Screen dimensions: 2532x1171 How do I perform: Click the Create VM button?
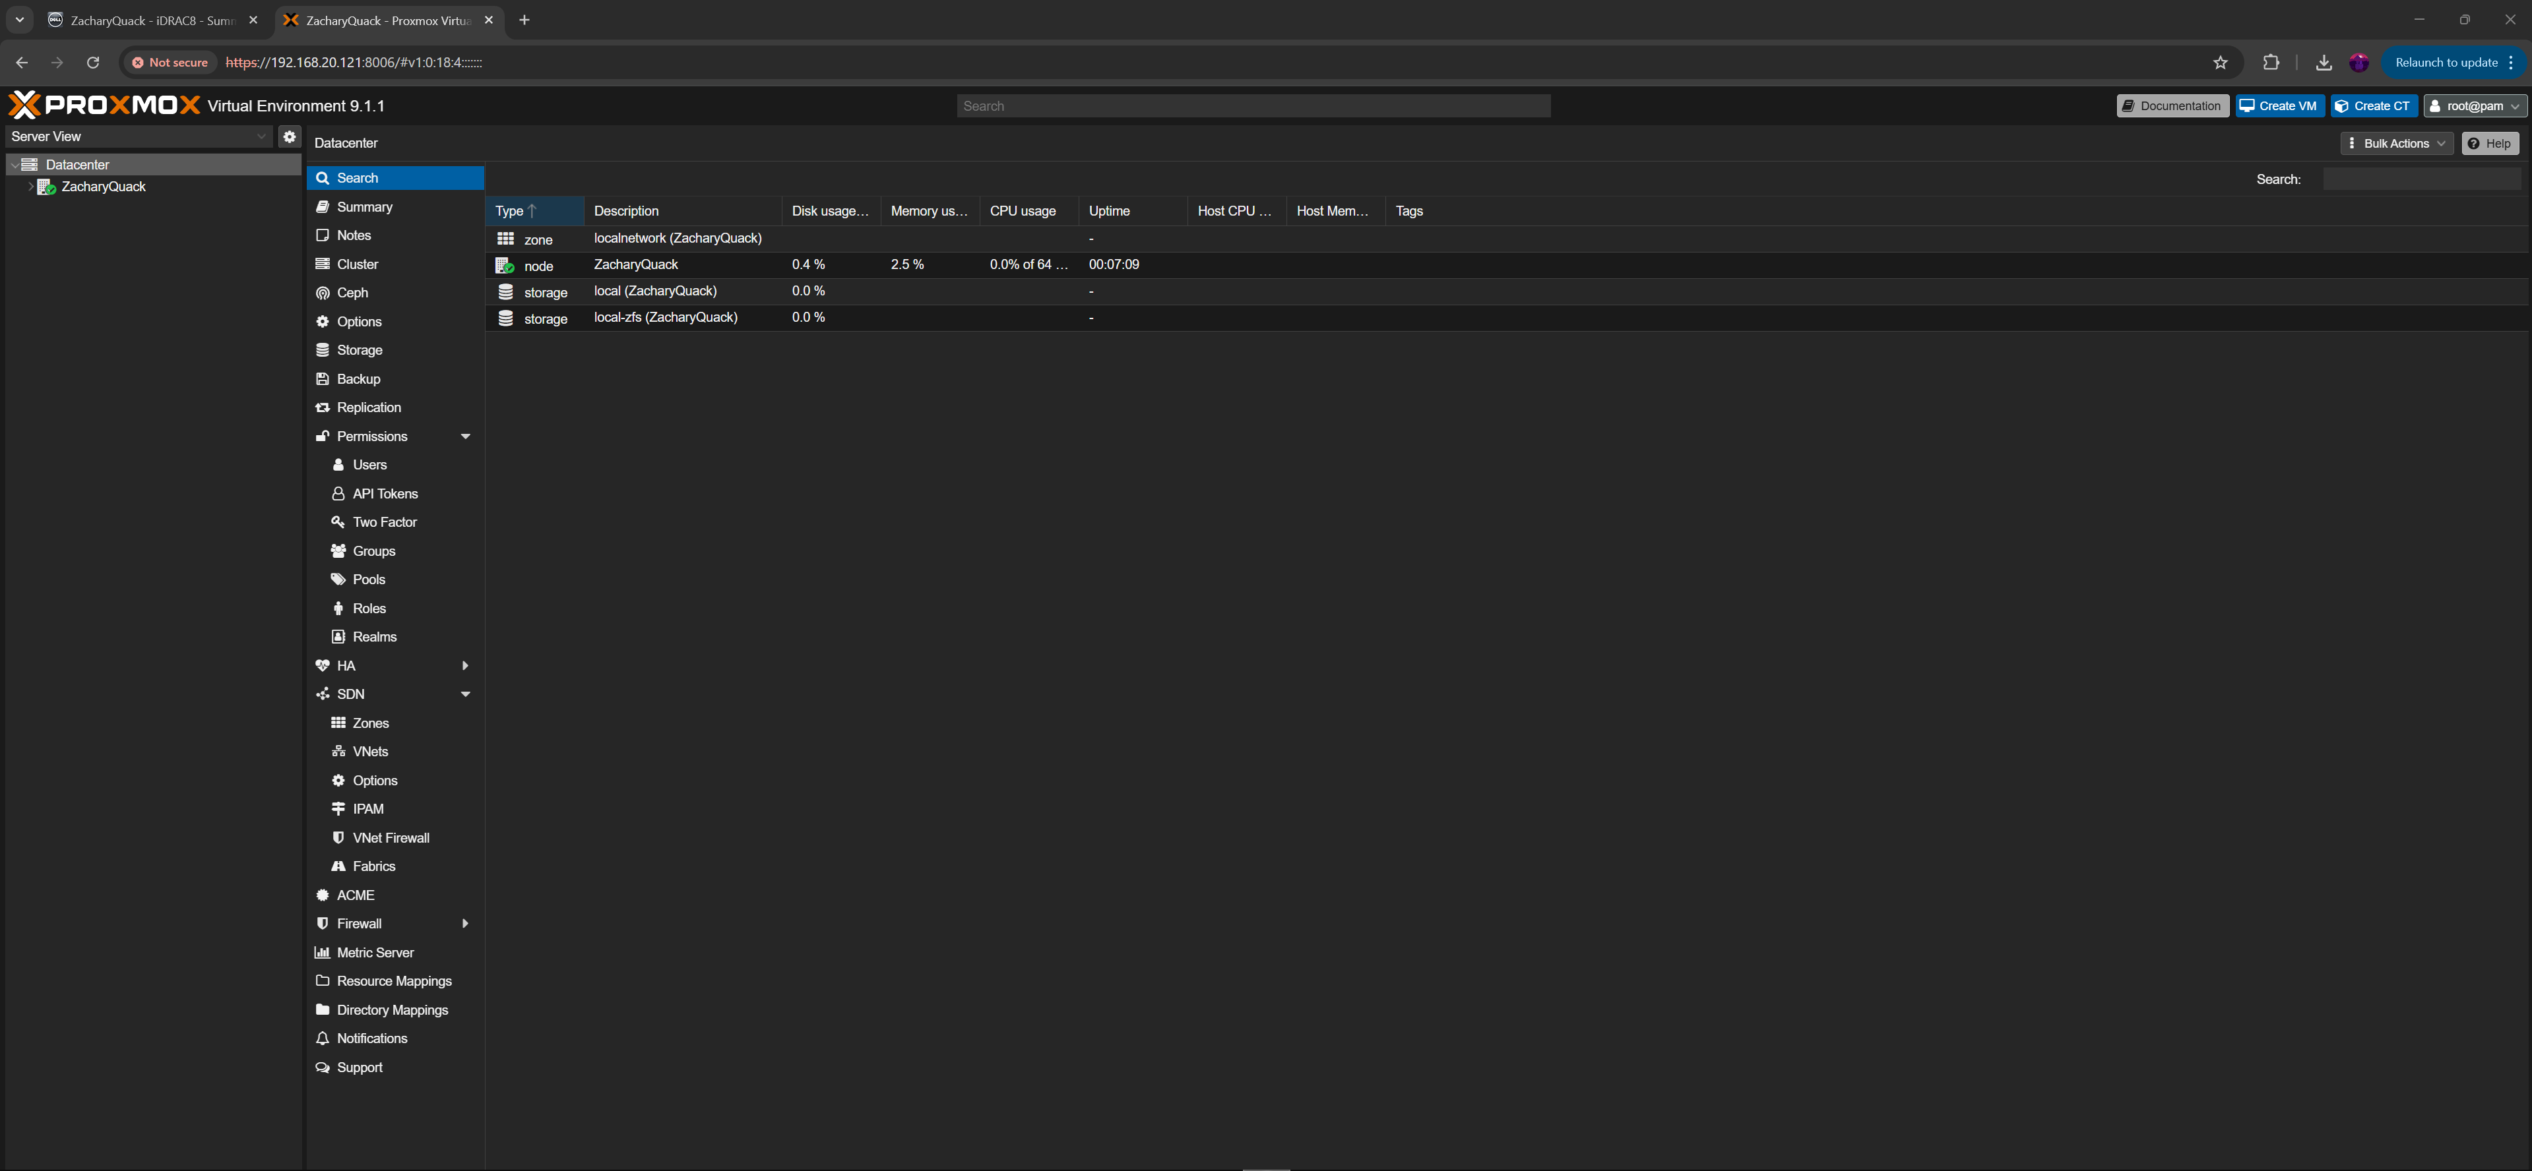click(x=2279, y=106)
